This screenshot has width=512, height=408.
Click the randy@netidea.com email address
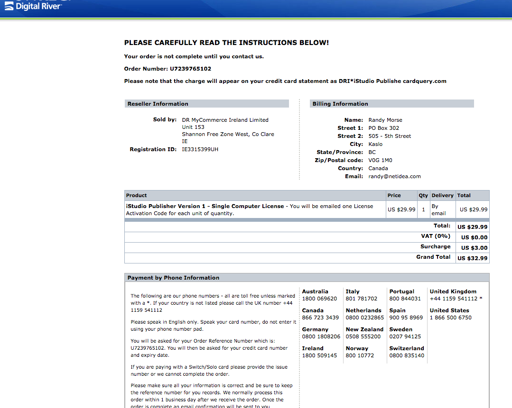[394, 176]
